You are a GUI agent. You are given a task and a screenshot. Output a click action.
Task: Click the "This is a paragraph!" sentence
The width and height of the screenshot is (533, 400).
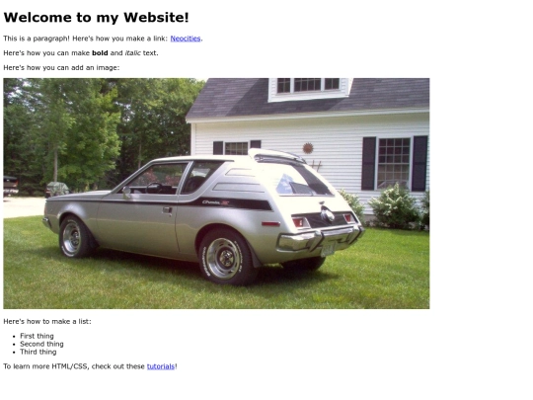point(37,39)
